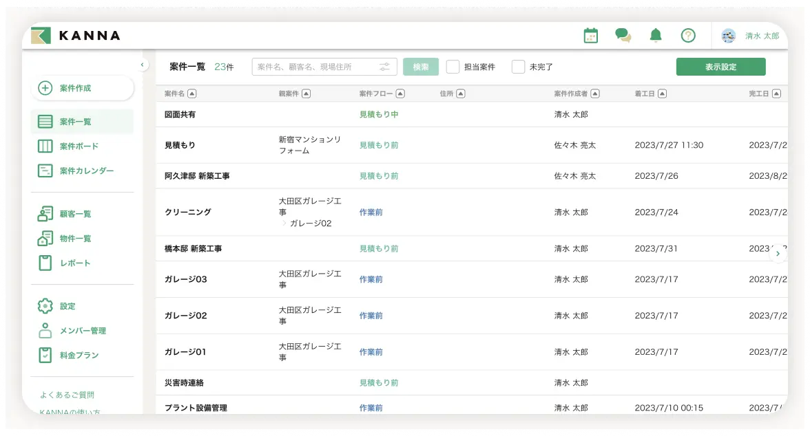
Task: Click the レポート clipboard icon
Action: tap(45, 263)
